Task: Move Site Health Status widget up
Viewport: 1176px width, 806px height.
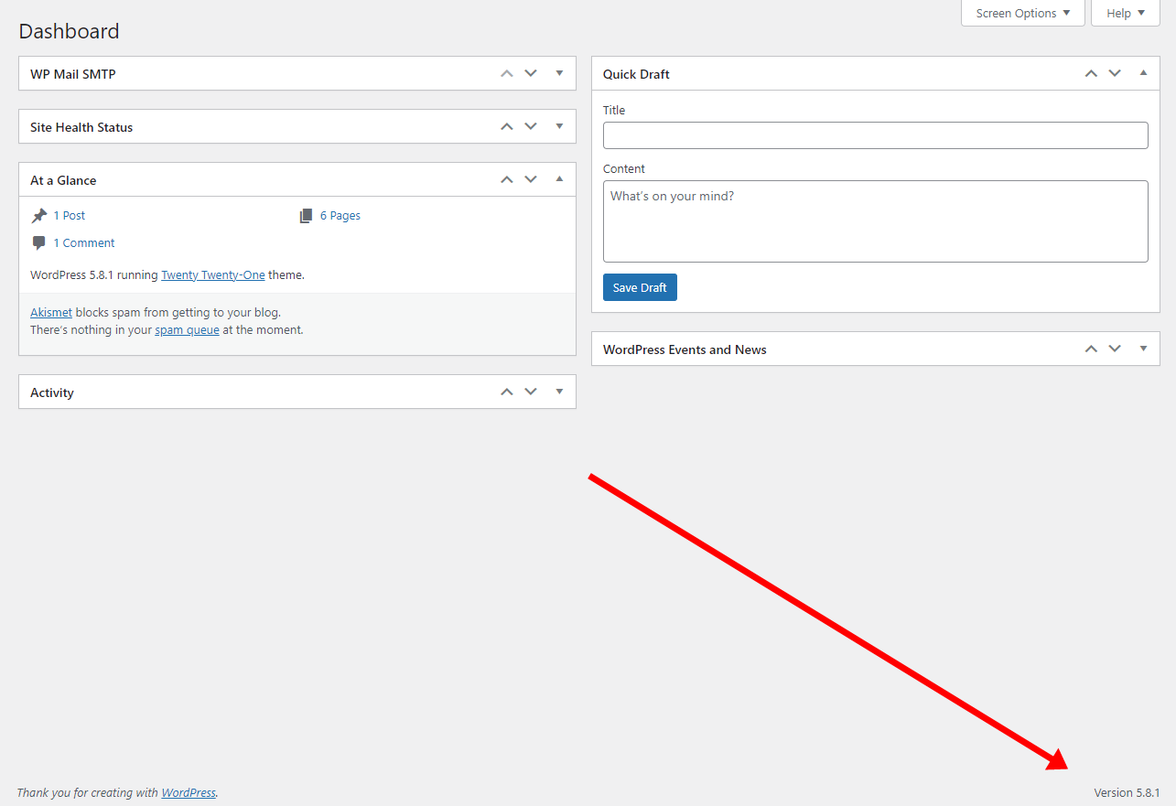Action: (x=507, y=126)
